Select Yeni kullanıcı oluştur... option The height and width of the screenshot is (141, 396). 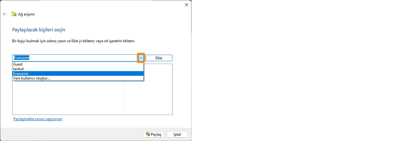31,78
